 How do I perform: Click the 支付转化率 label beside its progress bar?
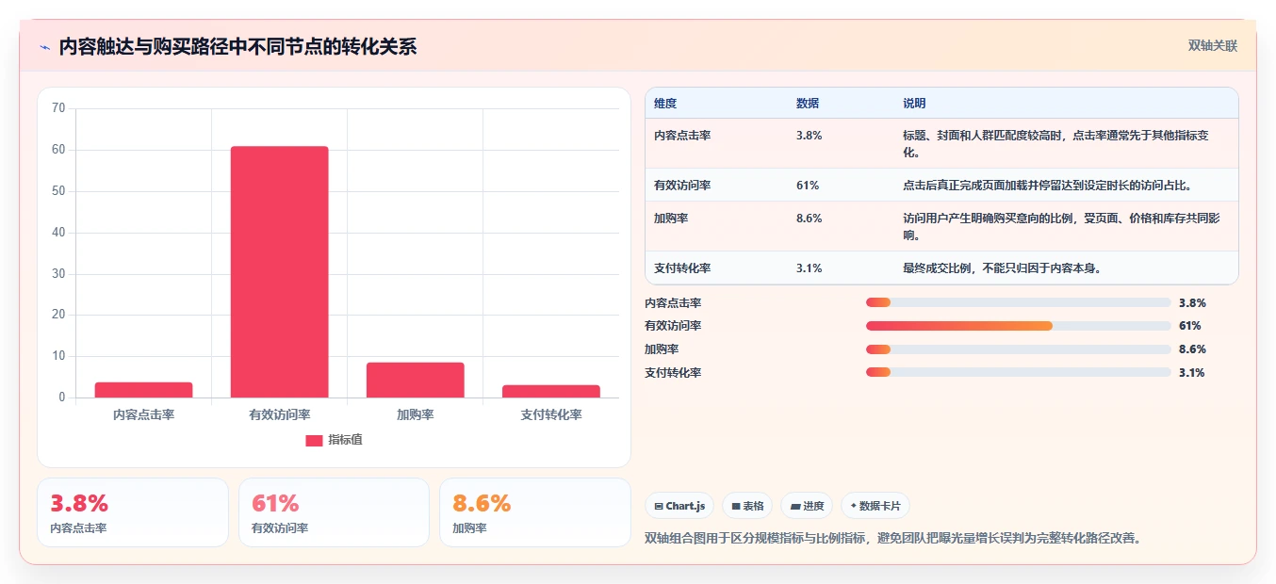pos(673,373)
